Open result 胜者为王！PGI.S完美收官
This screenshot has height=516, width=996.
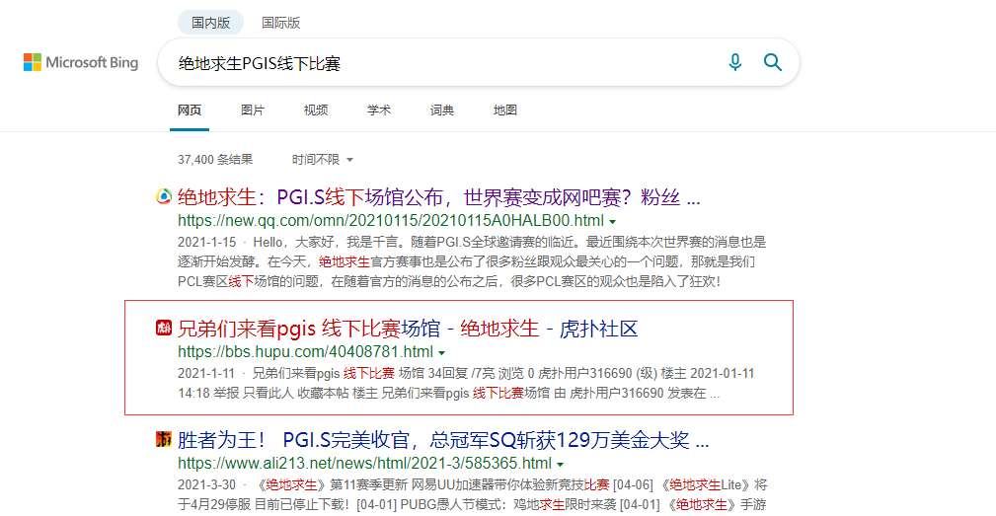click(443, 440)
